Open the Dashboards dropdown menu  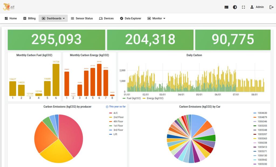(53, 18)
